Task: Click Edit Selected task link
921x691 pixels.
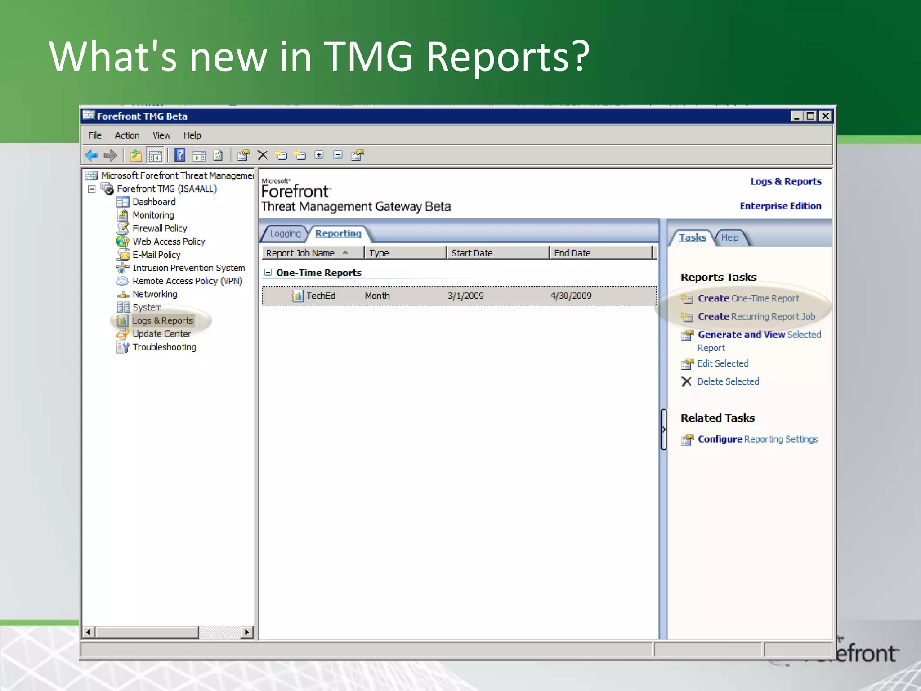Action: coord(723,363)
